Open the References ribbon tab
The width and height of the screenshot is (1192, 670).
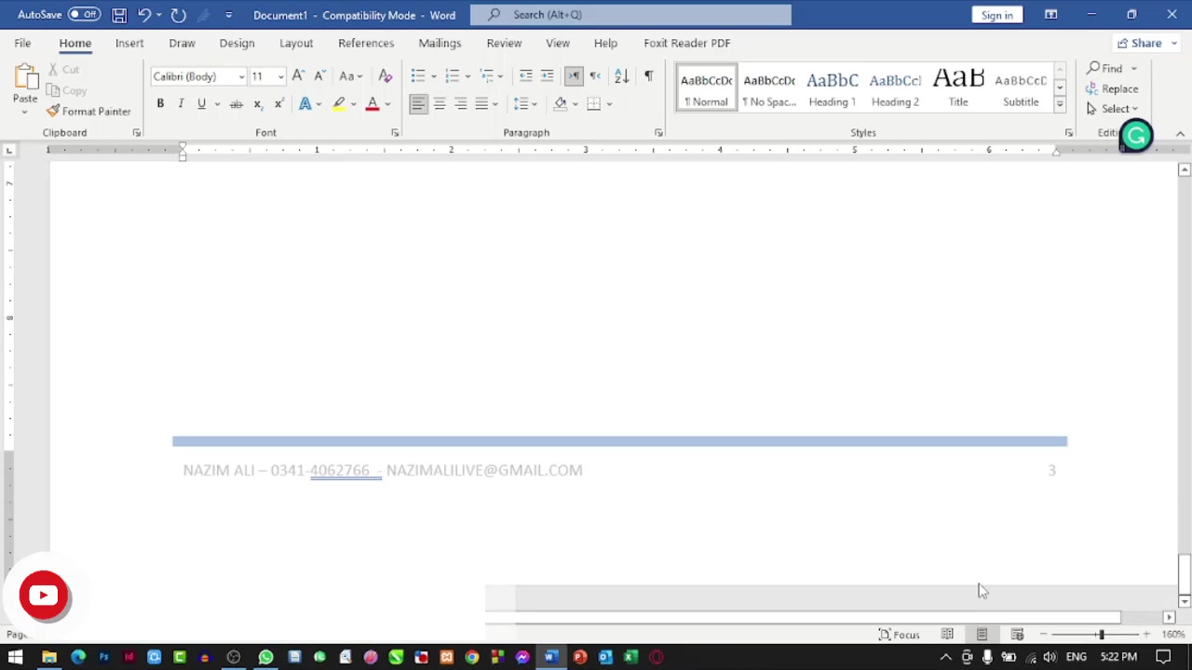coord(366,43)
